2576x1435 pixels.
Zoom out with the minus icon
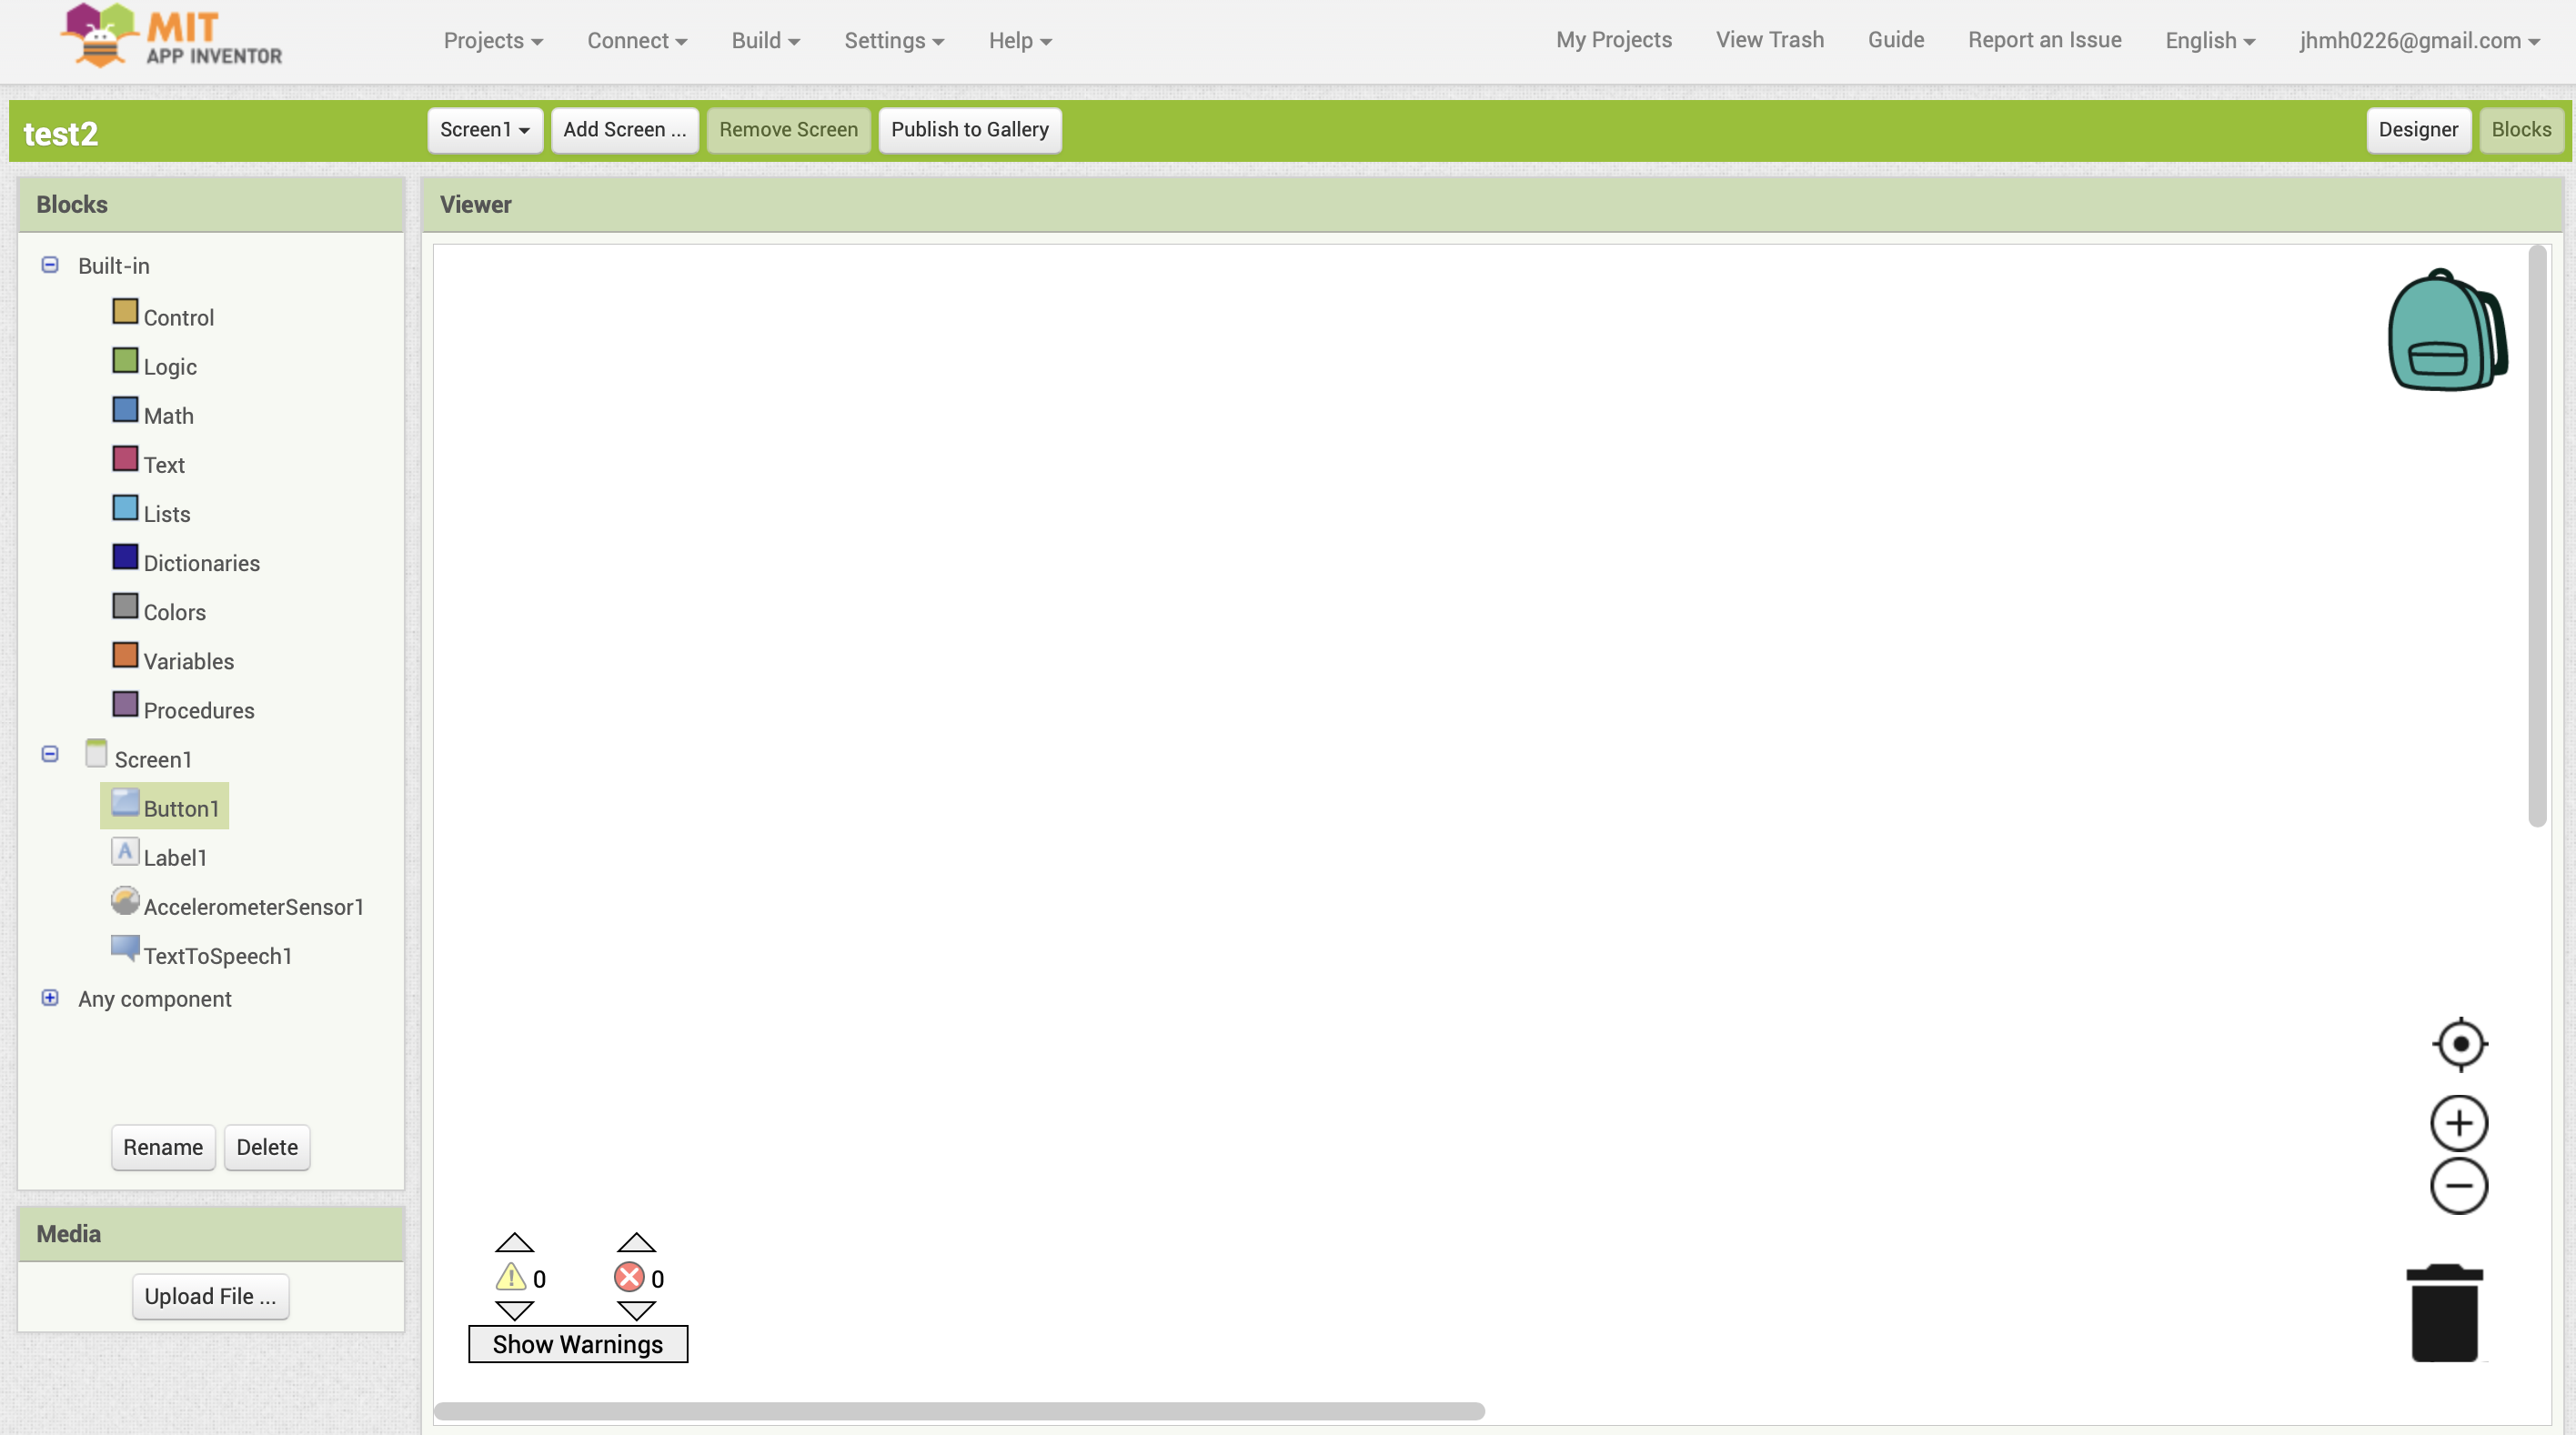tap(2459, 1186)
